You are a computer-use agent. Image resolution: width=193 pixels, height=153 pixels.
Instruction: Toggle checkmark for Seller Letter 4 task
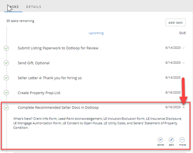[6, 78]
